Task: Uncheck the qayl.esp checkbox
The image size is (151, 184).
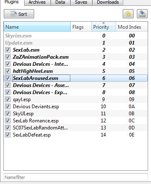Action: [x=7, y=99]
